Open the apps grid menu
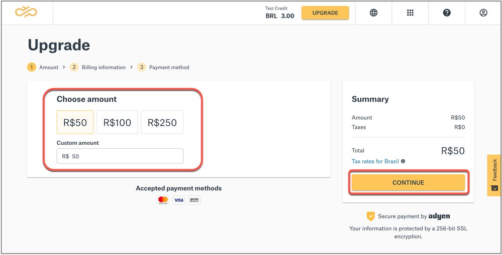The width and height of the screenshot is (502, 255). (x=410, y=13)
